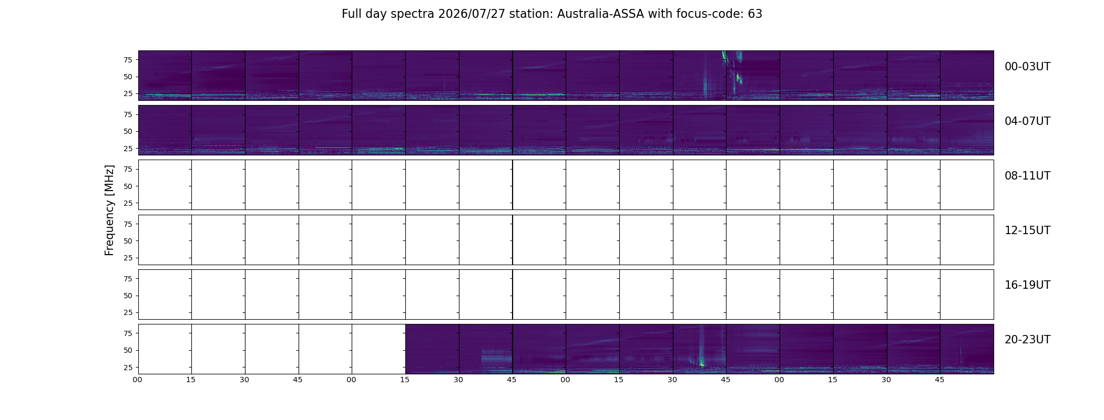Click the vertical burst streak in 20-23UT spectrum
This screenshot has width=1104, height=420.
tap(701, 348)
